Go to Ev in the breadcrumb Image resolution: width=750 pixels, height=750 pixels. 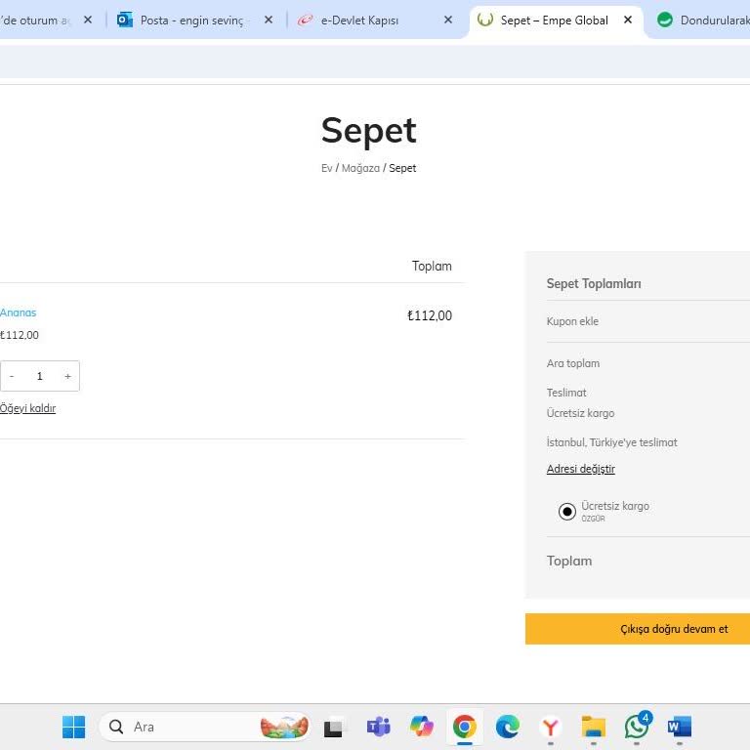pyautogui.click(x=327, y=168)
